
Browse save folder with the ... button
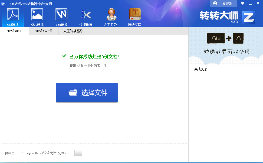click(78, 153)
